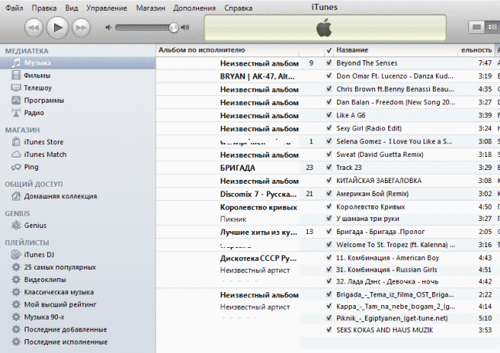Select the song 32. Лада Дэнс - Девочка - ночь
Viewport: 500px width, 353px height.
387,281
